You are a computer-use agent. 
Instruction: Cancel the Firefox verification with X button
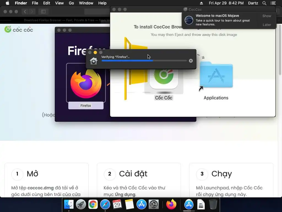(x=191, y=61)
